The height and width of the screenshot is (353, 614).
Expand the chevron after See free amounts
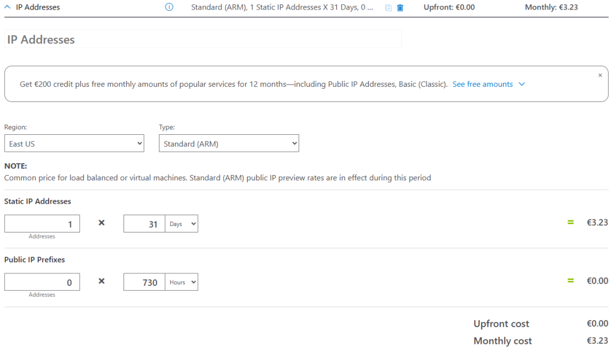(522, 84)
